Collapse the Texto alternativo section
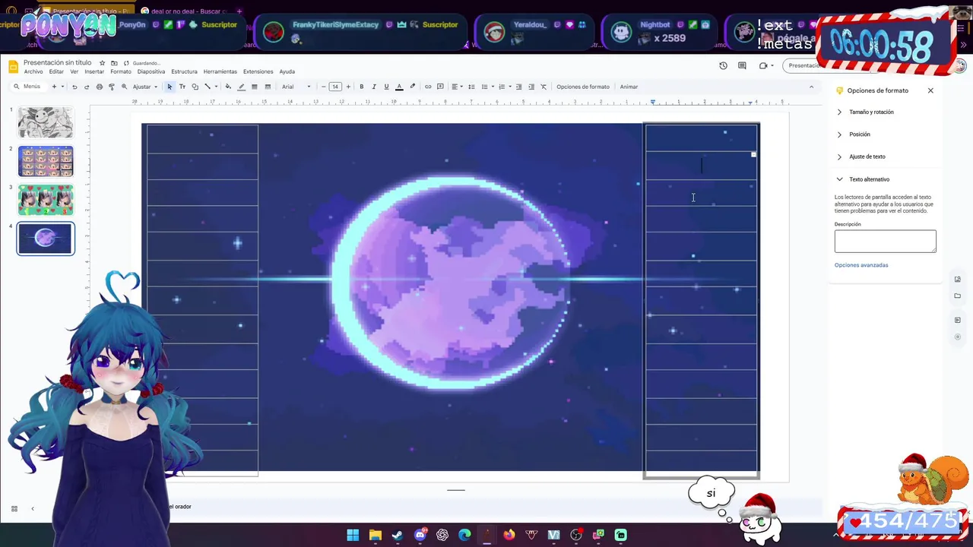Image resolution: width=973 pixels, height=547 pixels. tap(869, 179)
